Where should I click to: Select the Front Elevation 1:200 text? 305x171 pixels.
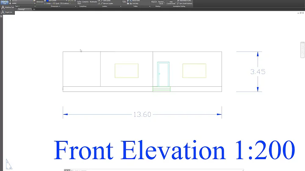(x=174, y=150)
